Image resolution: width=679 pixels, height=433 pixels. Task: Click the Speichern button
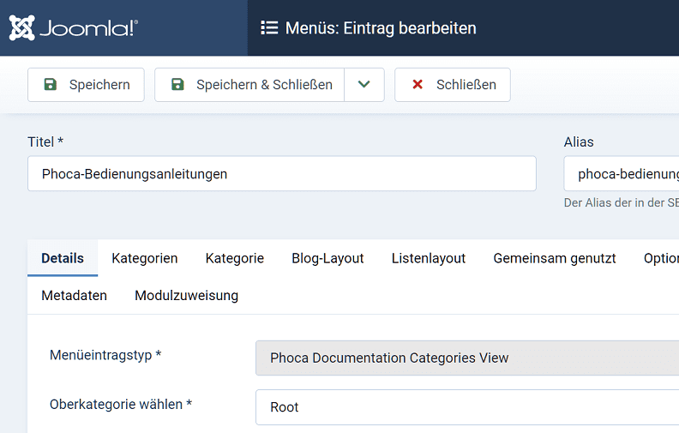point(86,85)
